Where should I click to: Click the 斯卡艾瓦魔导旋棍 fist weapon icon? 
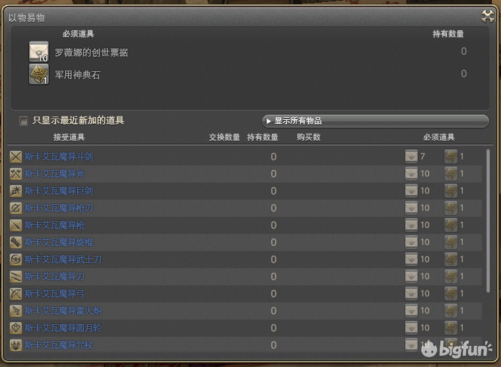pos(16,242)
